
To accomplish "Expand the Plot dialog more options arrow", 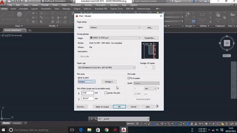I will tap(157, 106).
